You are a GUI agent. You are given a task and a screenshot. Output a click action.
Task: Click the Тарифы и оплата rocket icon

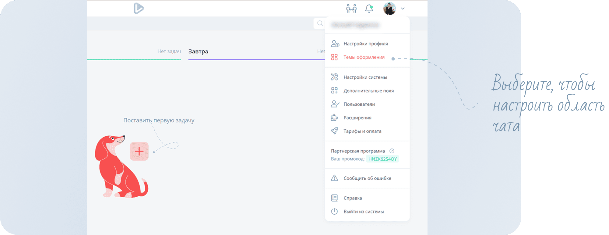334,131
